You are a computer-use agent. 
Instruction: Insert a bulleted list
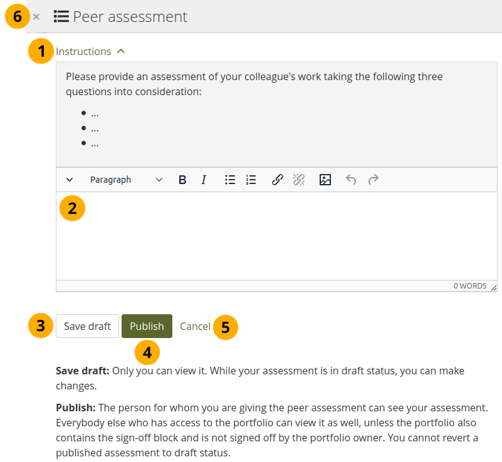(x=230, y=180)
